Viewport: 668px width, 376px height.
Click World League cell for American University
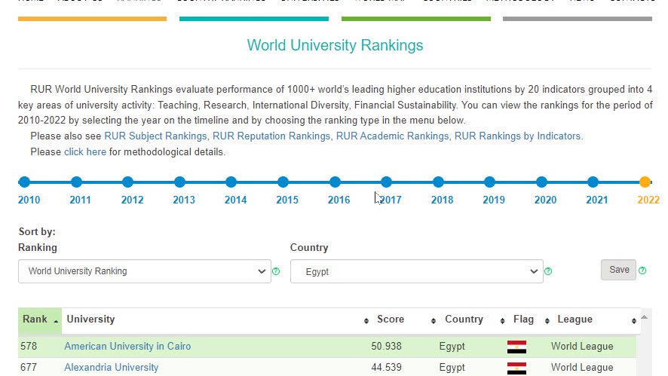click(x=582, y=347)
